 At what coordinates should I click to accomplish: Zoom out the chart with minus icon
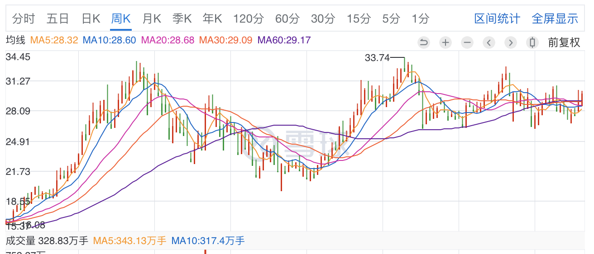pyautogui.click(x=467, y=42)
